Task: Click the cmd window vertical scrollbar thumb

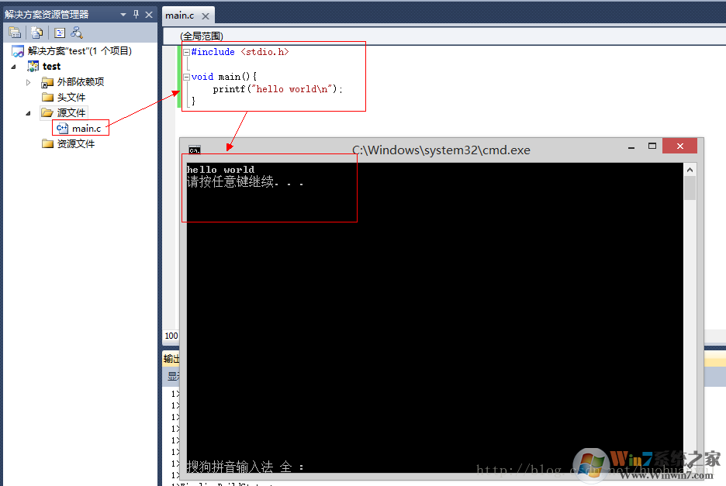Action: 690,188
